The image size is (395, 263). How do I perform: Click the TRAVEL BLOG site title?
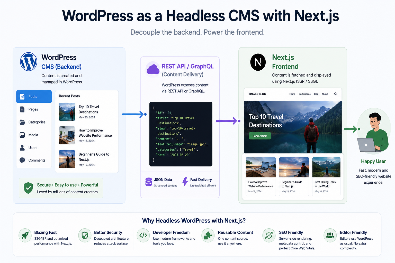tap(257, 94)
